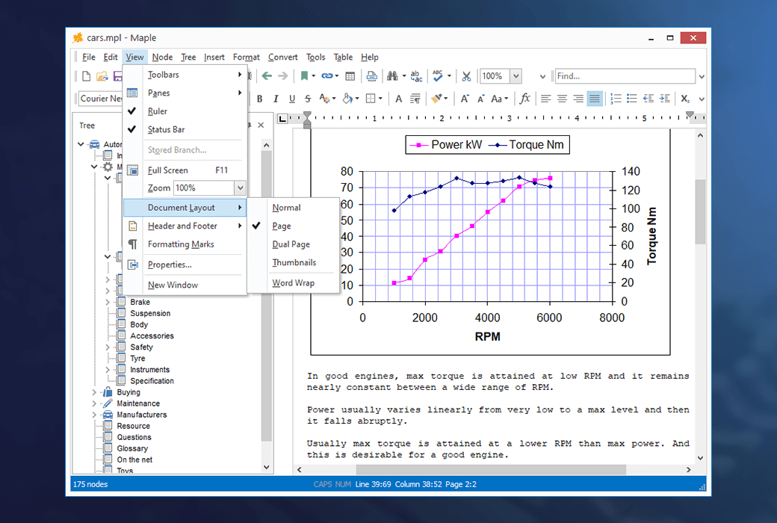Expand the Buying tree node
The width and height of the screenshot is (777, 523).
[x=94, y=392]
